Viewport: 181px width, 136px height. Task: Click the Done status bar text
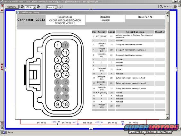coord(11,132)
